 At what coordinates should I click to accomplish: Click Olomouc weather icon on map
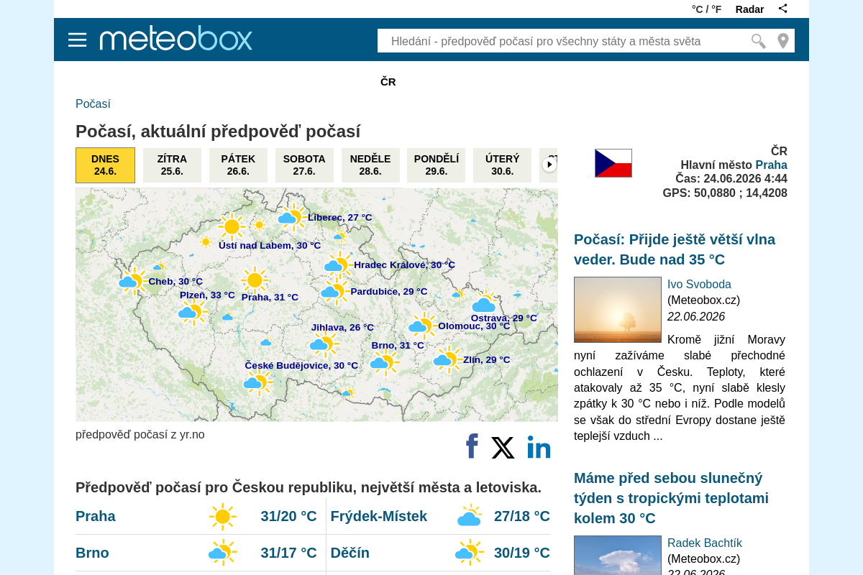[x=423, y=326]
